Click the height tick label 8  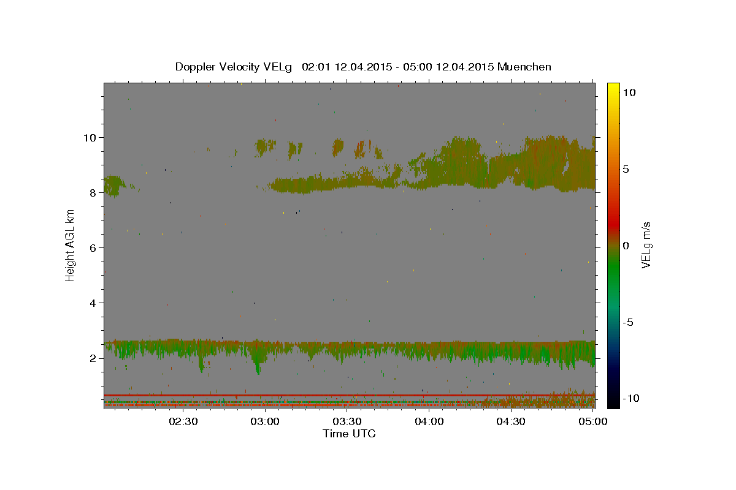click(x=94, y=192)
